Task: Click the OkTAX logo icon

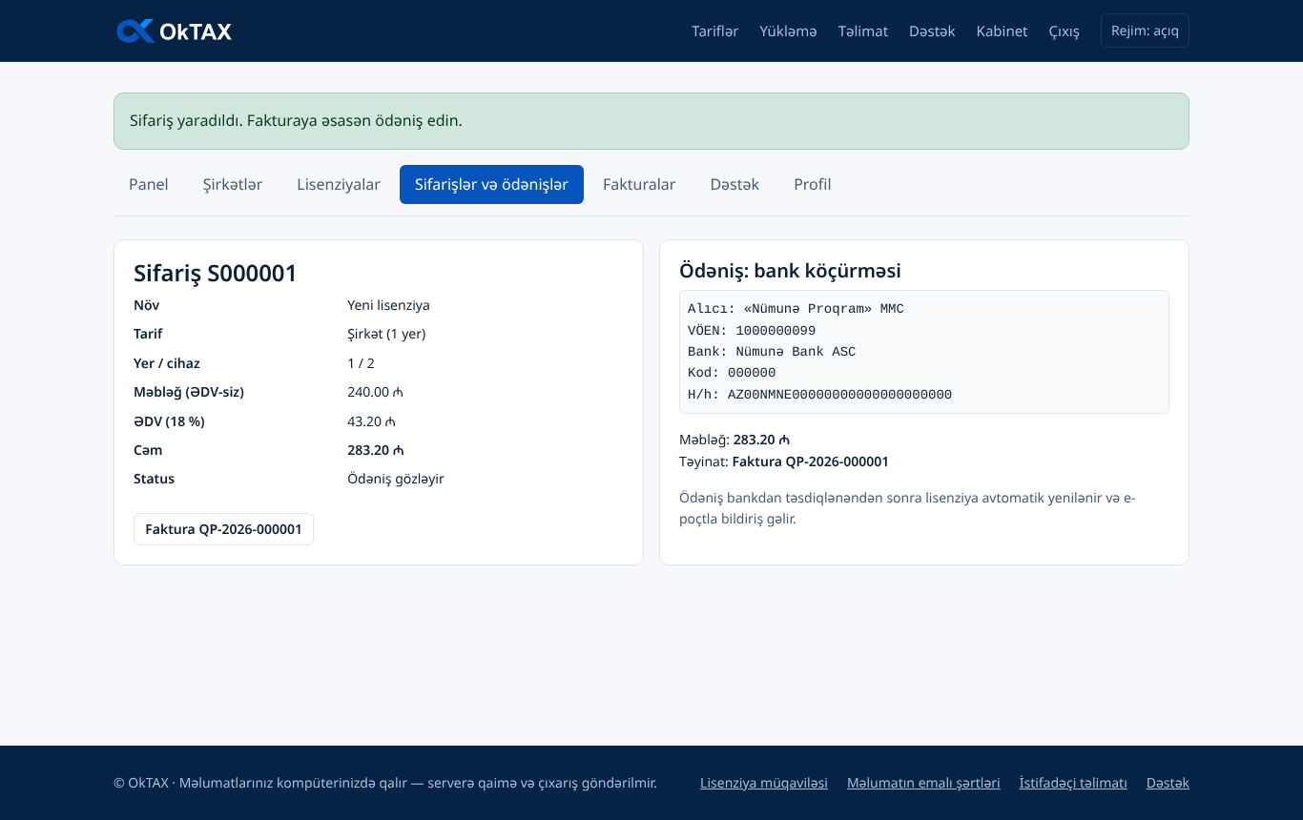Action: click(x=135, y=31)
